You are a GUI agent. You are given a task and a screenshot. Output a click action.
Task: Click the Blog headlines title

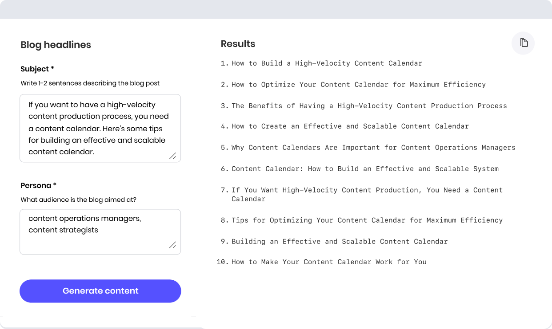[56, 45]
